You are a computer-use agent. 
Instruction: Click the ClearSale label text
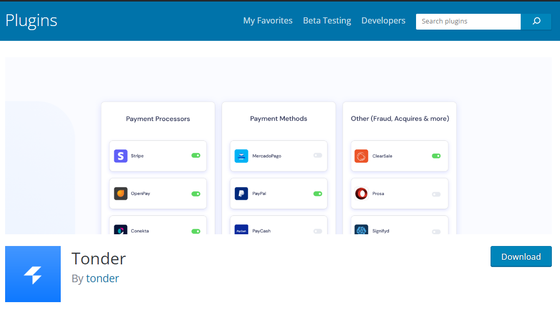tap(382, 156)
